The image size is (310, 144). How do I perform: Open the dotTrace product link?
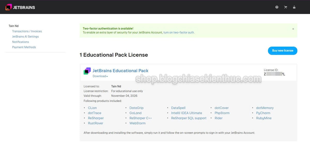pos(95,113)
